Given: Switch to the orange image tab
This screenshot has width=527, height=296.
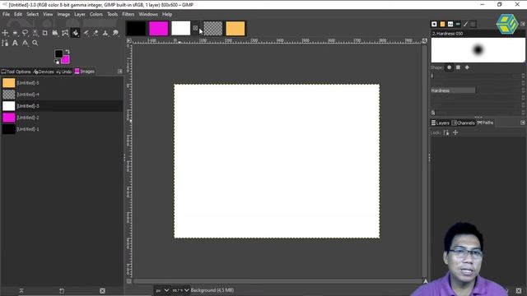Looking at the screenshot, I should coord(236,29).
